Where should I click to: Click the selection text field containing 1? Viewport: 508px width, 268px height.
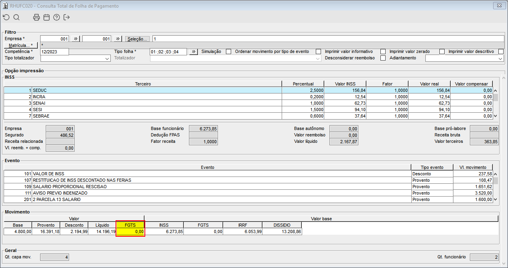point(328,39)
